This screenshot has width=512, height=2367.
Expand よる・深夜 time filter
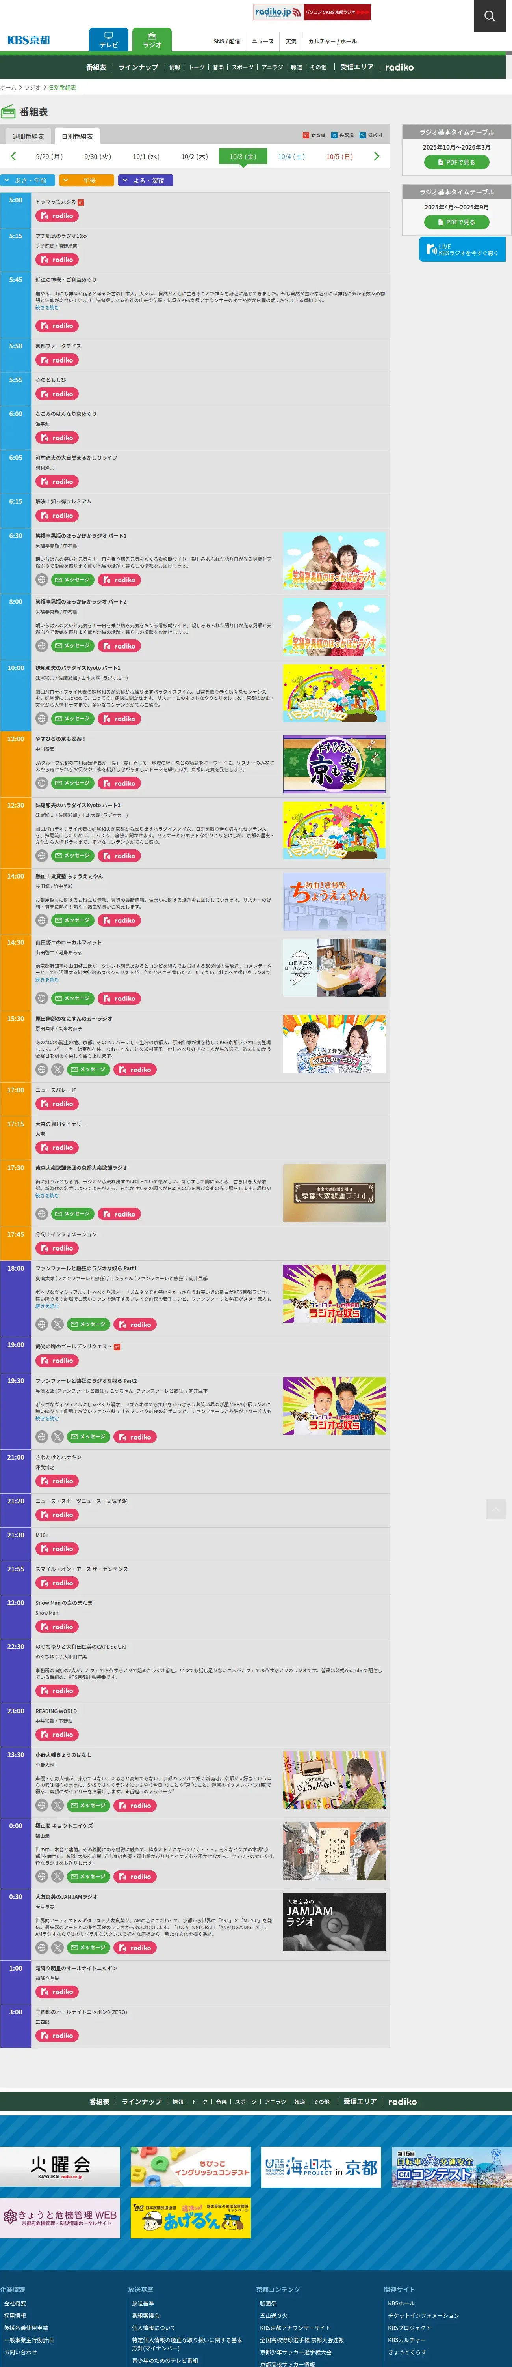(x=146, y=181)
